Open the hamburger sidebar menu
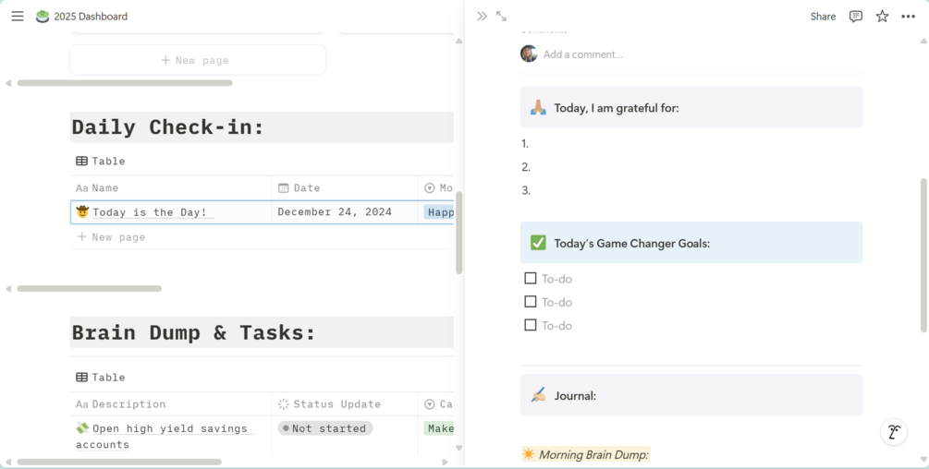The image size is (929, 469). (18, 17)
